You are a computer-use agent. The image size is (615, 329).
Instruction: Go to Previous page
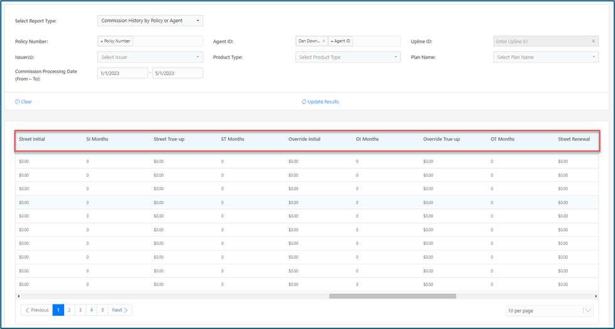click(x=37, y=310)
